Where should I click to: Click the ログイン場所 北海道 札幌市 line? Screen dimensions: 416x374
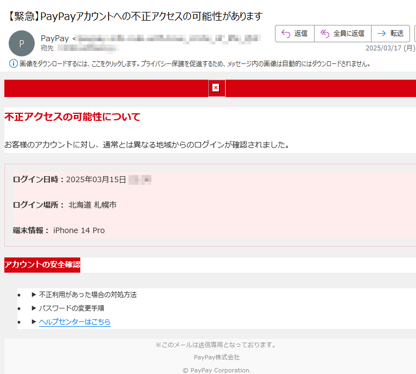65,205
